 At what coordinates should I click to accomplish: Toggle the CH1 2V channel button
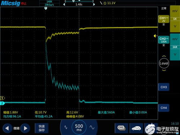(x=164, y=19)
